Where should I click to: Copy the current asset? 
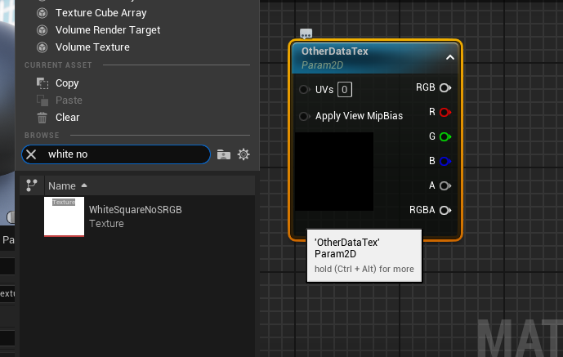[66, 83]
